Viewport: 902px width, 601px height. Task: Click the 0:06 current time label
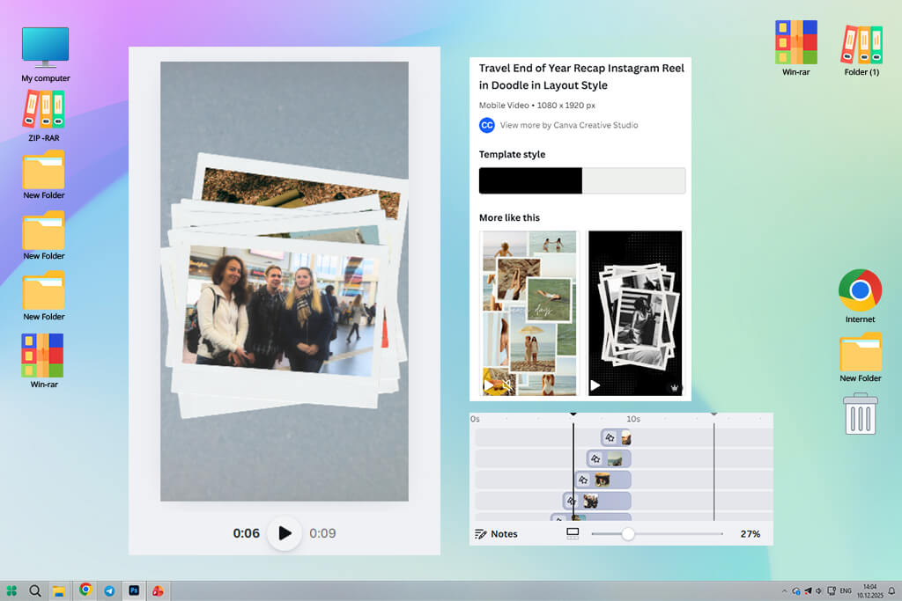(x=247, y=533)
